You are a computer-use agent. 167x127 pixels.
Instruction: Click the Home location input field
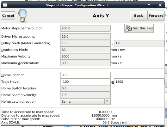point(85,75)
